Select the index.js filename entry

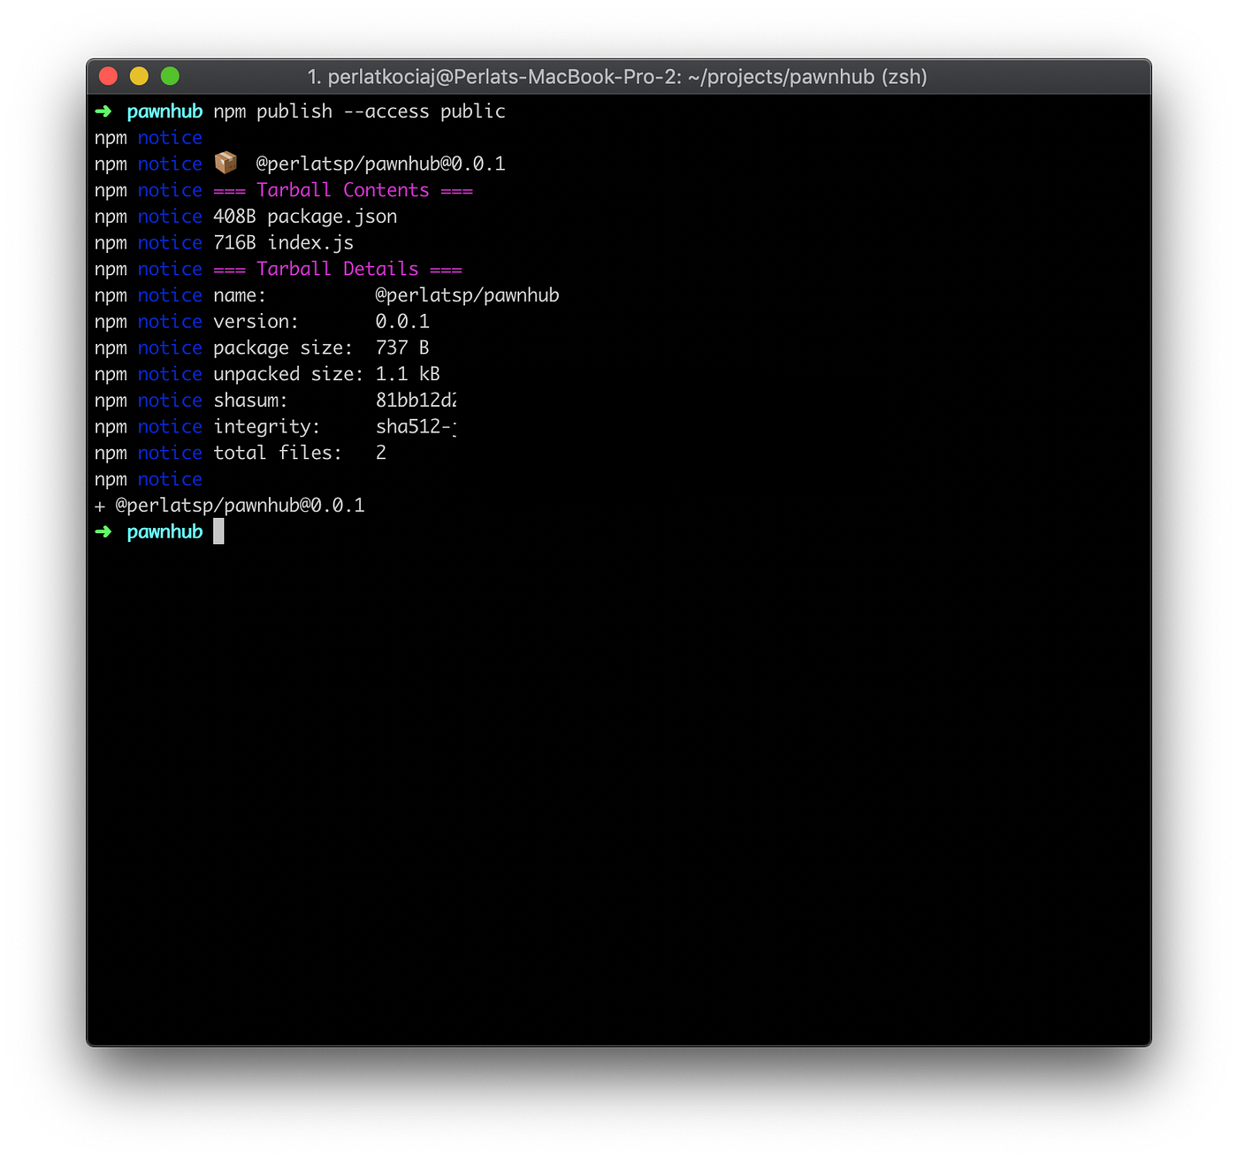pyautogui.click(x=309, y=241)
